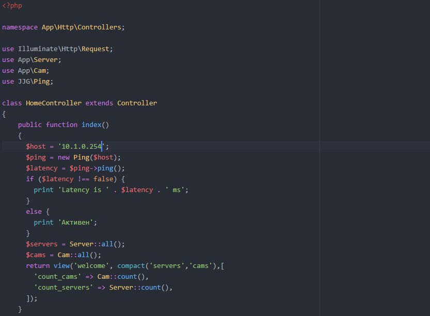This screenshot has height=316, width=430.
Task: Click '$ping' variable on new Ping line
Action: pyautogui.click(x=36, y=157)
